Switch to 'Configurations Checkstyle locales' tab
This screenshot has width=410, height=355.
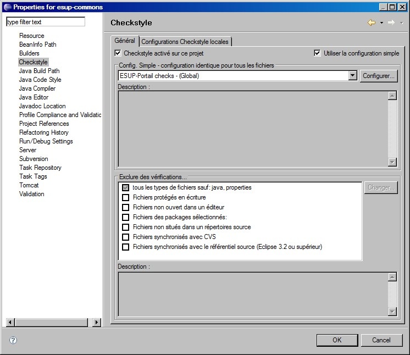coord(185,42)
